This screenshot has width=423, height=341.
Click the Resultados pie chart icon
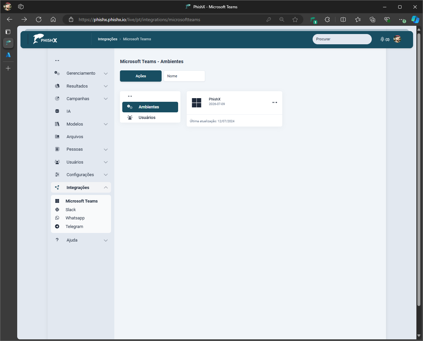click(x=57, y=86)
